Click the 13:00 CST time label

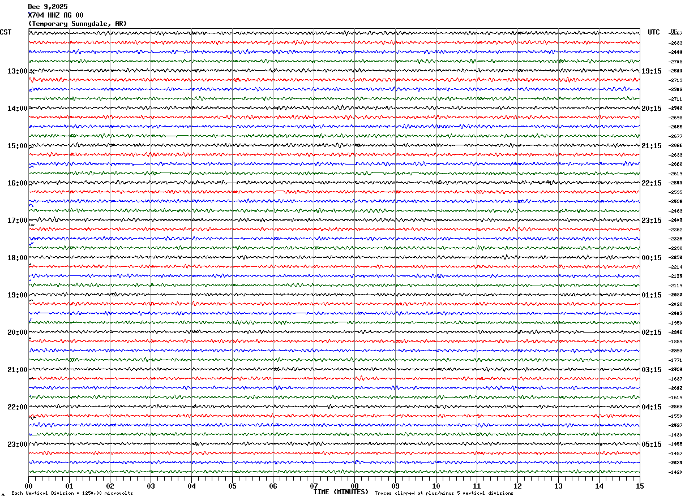click(17, 71)
